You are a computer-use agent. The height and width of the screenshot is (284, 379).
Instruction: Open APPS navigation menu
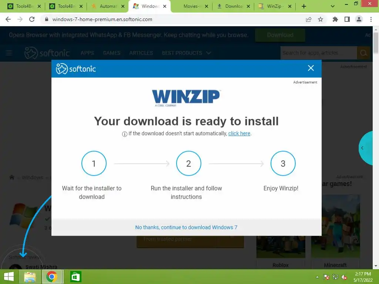click(x=87, y=53)
